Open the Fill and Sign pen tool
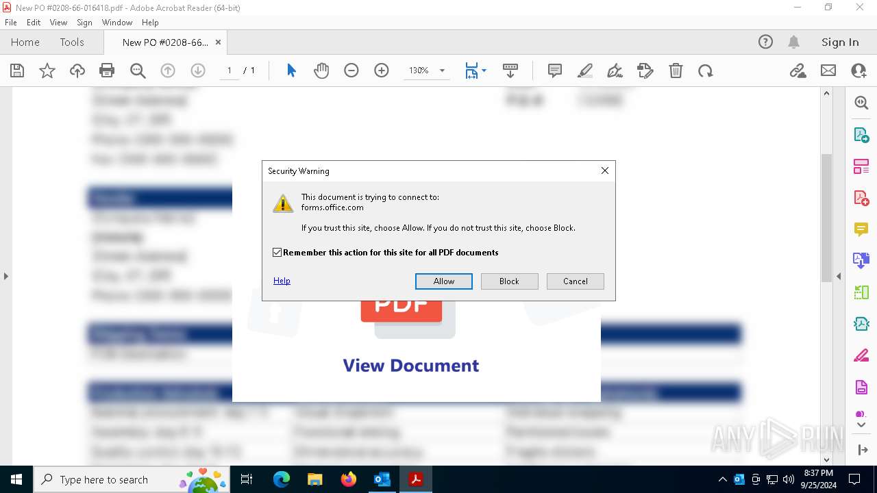 [615, 71]
